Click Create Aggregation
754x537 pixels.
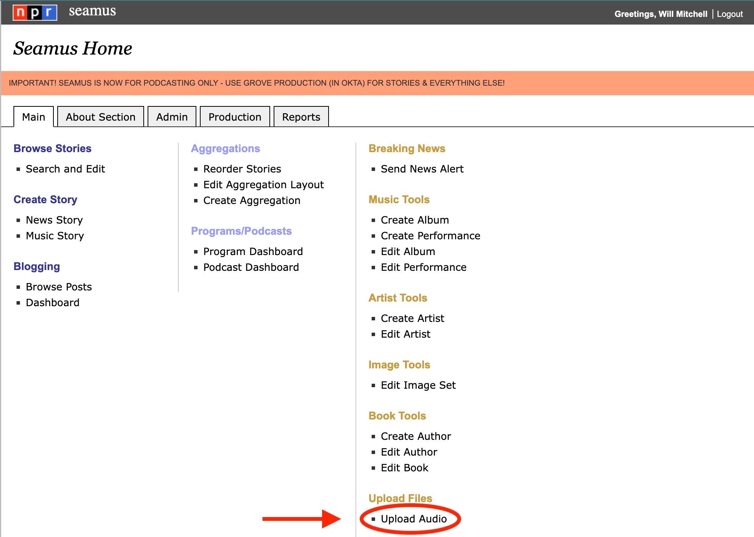(x=252, y=201)
